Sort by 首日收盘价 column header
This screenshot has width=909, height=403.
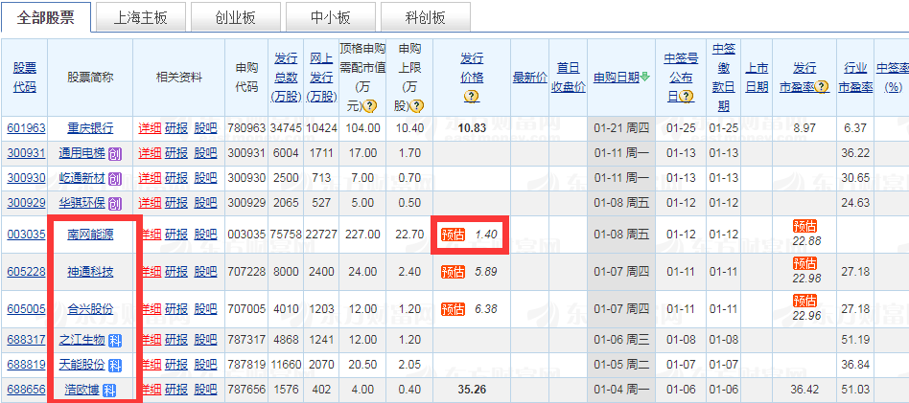coord(568,78)
